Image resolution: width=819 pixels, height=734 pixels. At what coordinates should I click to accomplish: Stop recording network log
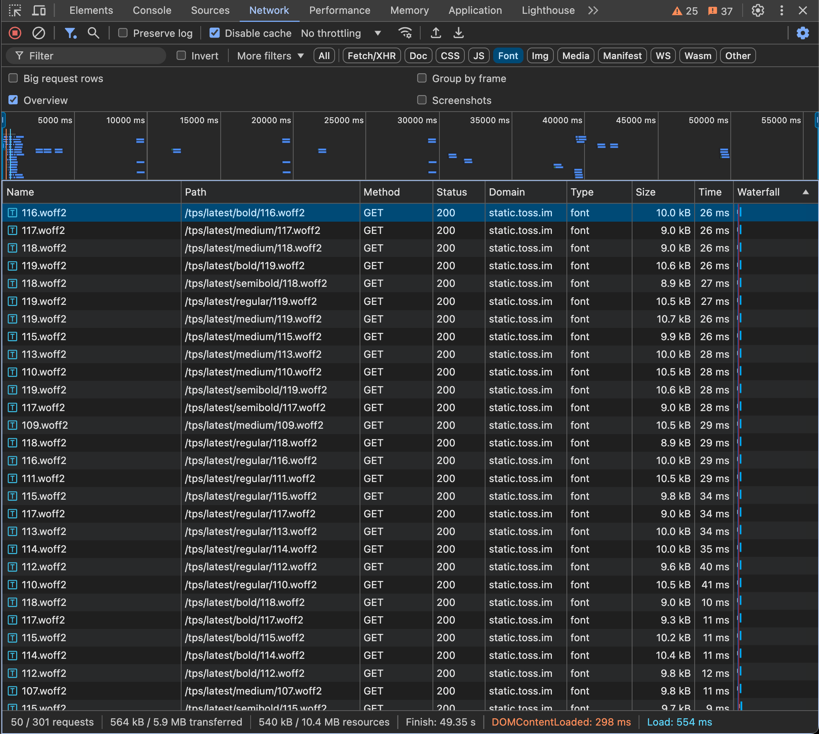pos(15,33)
